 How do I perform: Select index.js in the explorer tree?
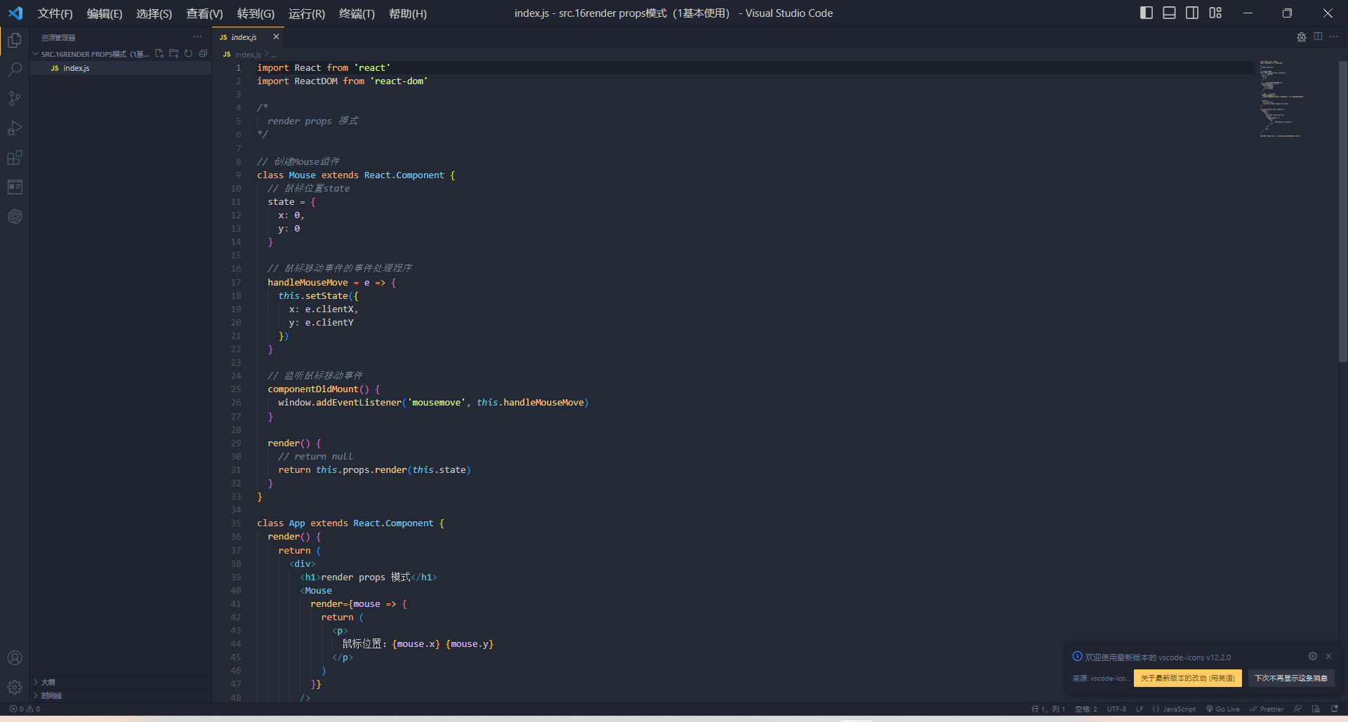(120, 68)
